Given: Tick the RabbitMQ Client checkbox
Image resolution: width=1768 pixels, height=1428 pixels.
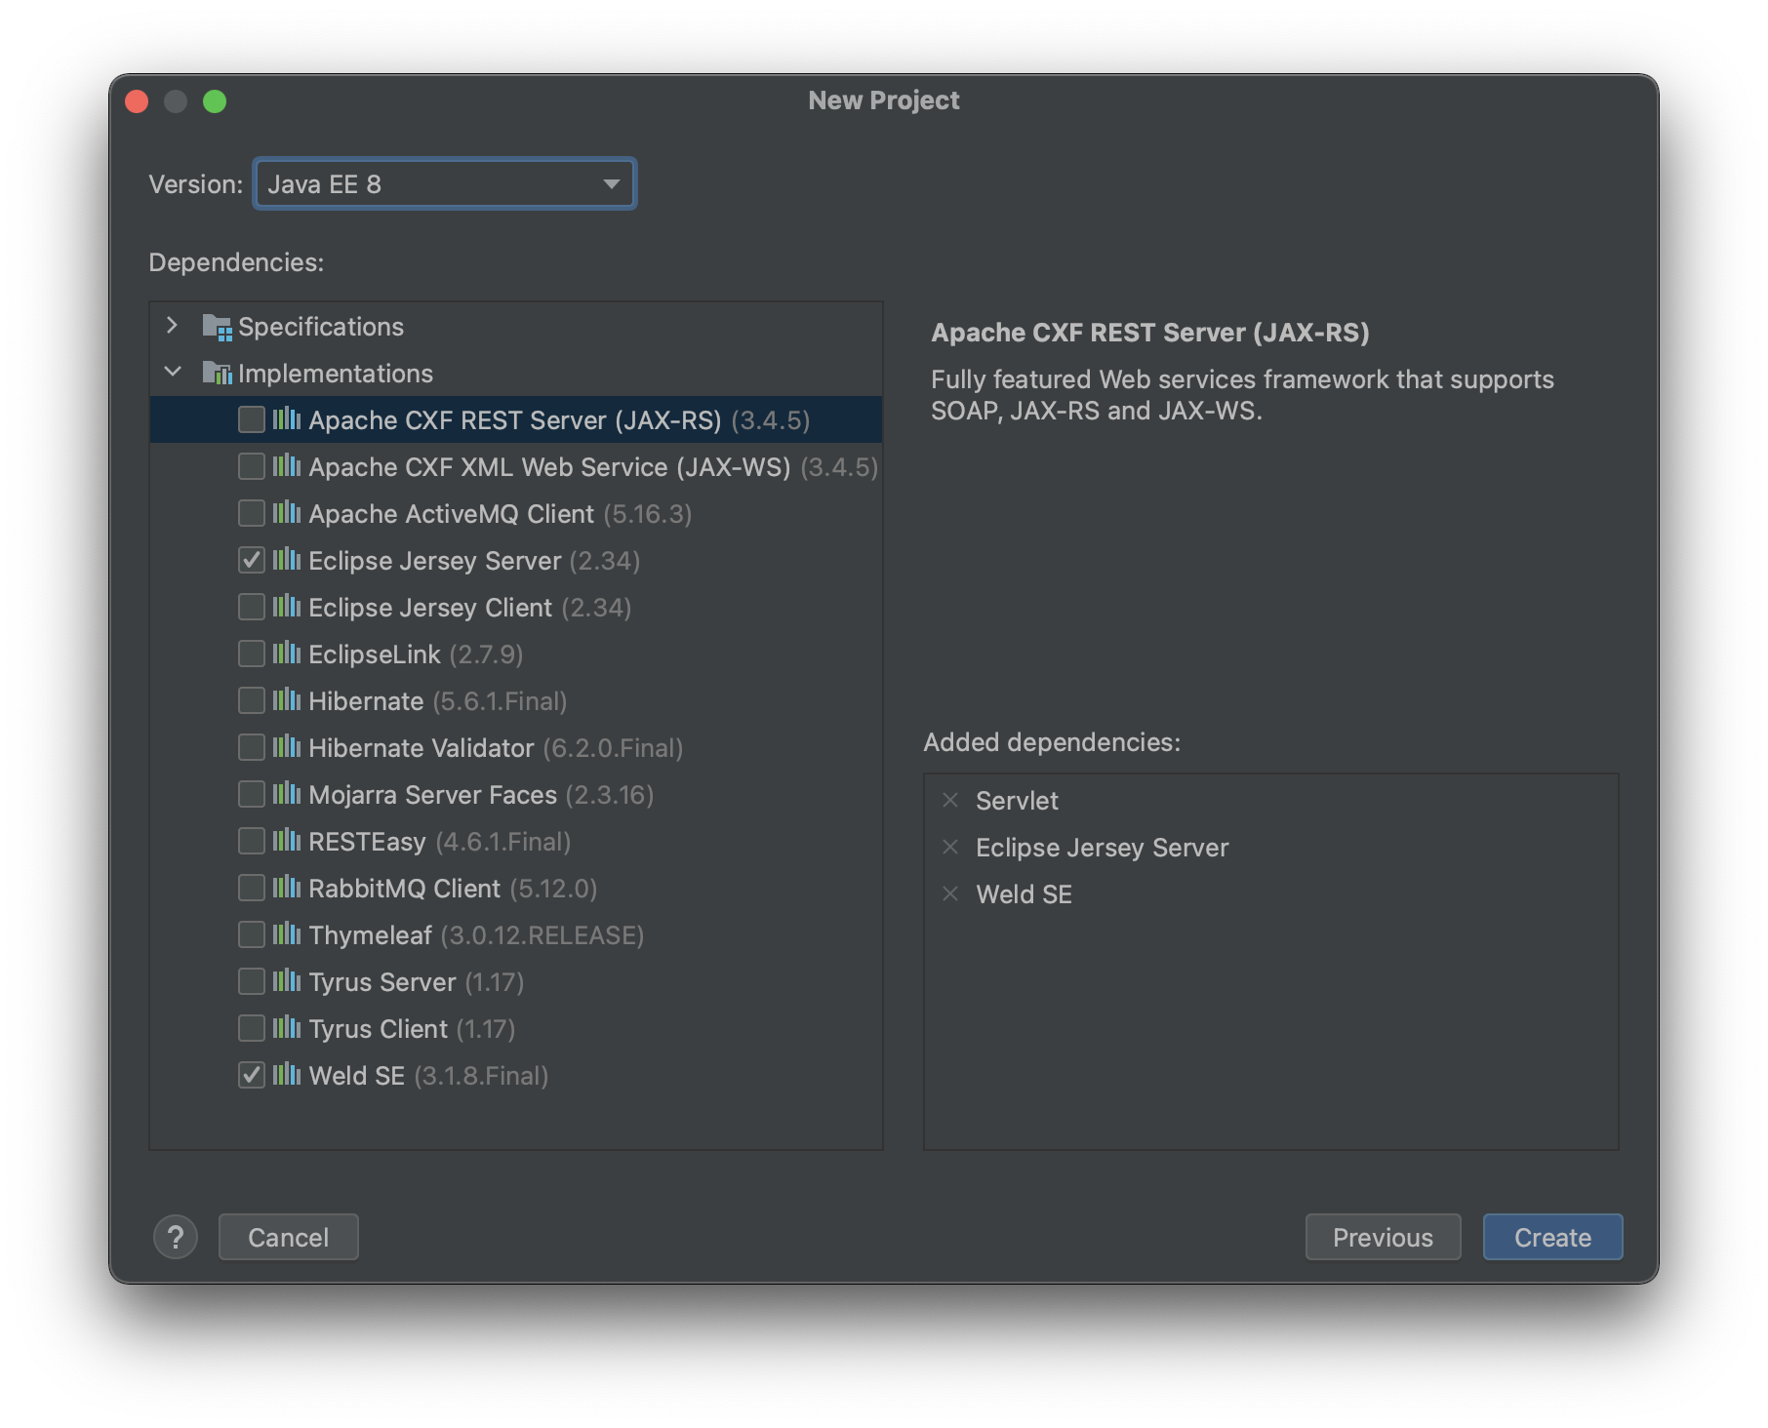Looking at the screenshot, I should [x=252, y=888].
